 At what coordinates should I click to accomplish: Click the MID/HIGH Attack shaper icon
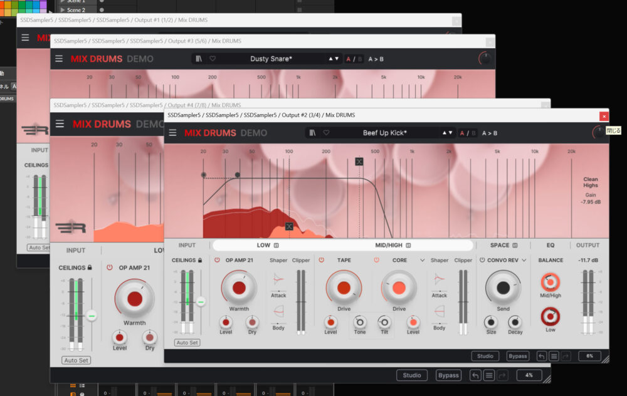tap(439, 279)
